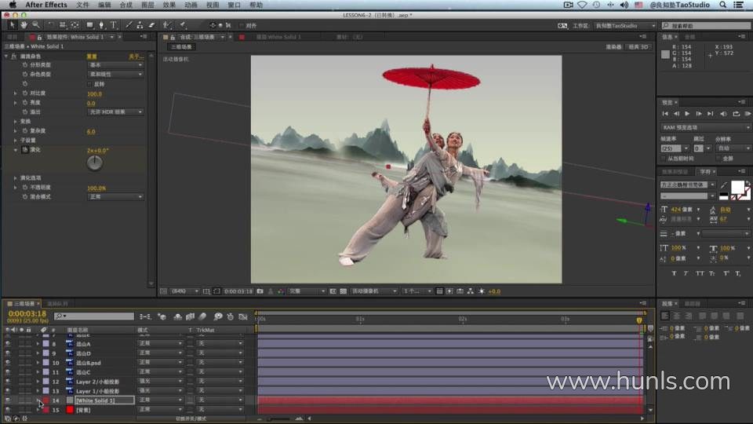Select the Selection arrow tool
753x424 pixels.
coord(12,25)
